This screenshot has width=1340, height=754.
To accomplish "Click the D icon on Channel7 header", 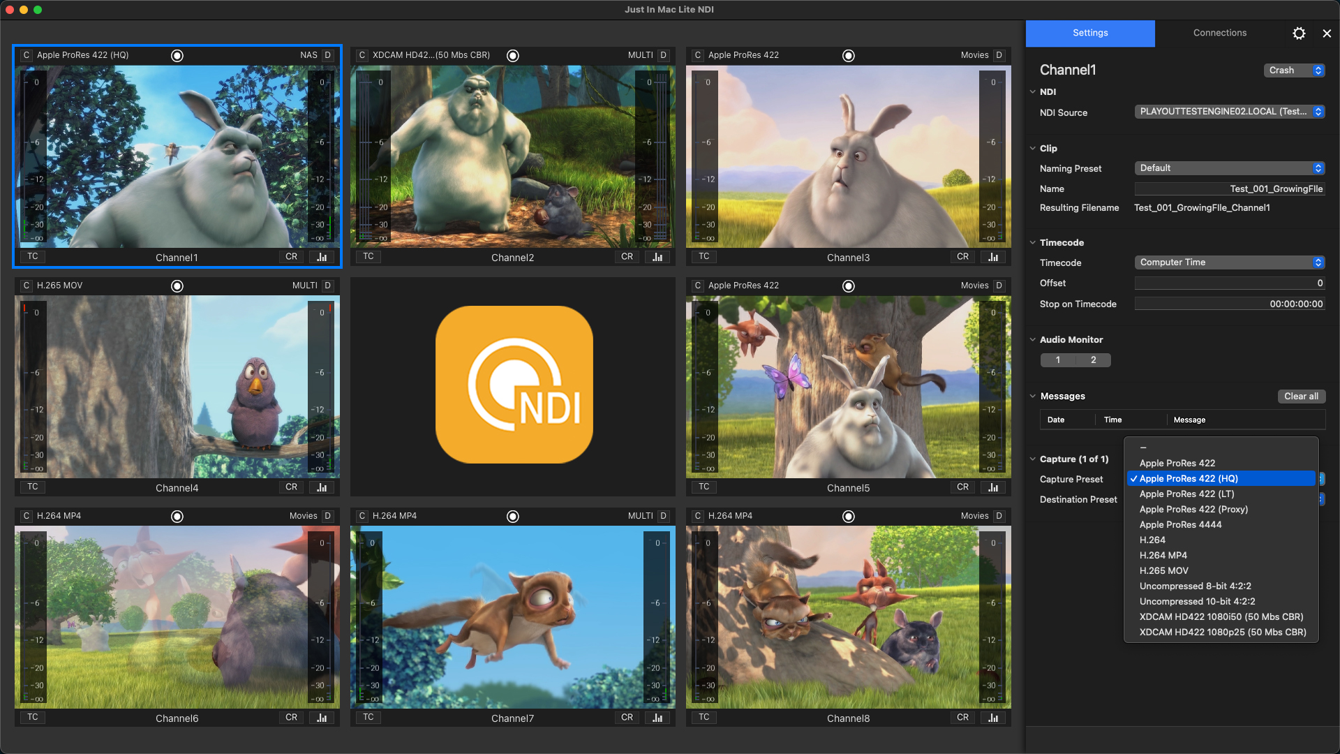I will point(663,516).
